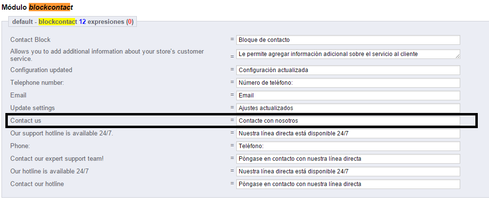The width and height of the screenshot is (489, 208).
Task: Click translation field for "Our support hotline is available 24/7."
Action: tap(348, 133)
